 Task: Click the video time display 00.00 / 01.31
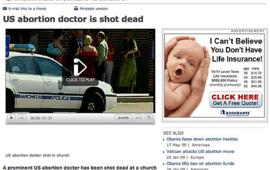pos(41,118)
